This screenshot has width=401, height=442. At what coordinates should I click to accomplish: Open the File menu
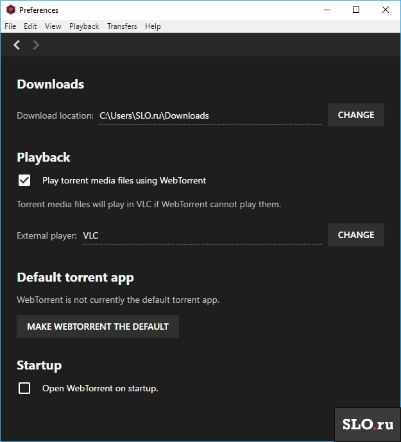coord(10,26)
